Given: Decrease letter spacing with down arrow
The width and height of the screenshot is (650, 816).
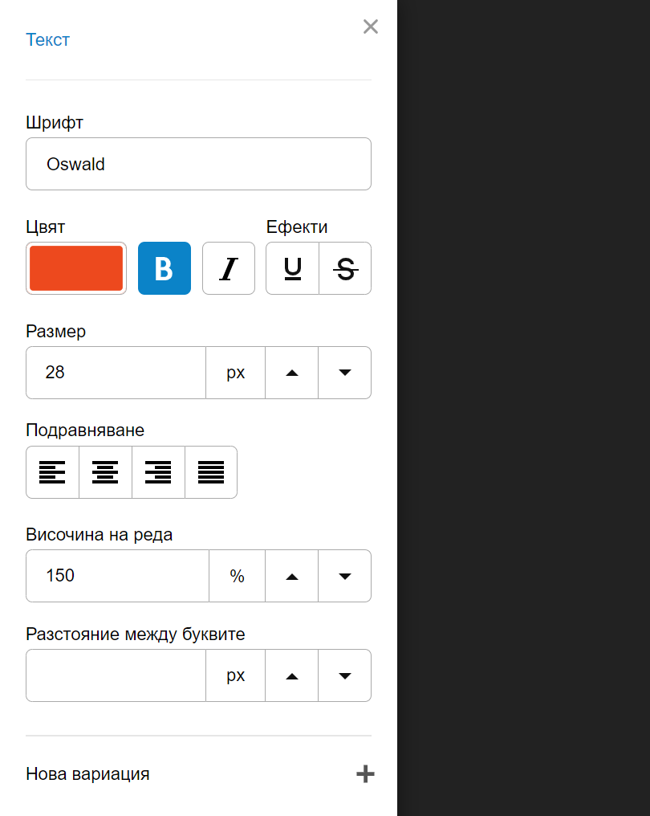Looking at the screenshot, I should [345, 675].
